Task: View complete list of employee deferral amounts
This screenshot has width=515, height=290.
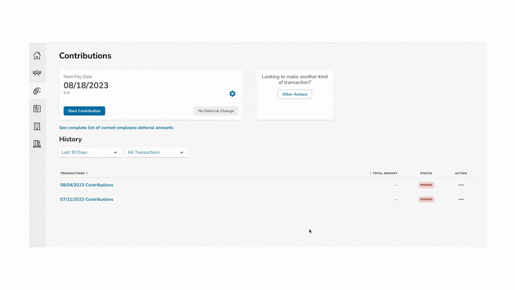Action: click(116, 128)
